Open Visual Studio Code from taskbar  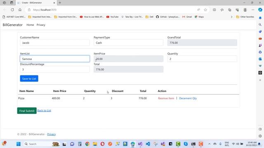point(148,144)
